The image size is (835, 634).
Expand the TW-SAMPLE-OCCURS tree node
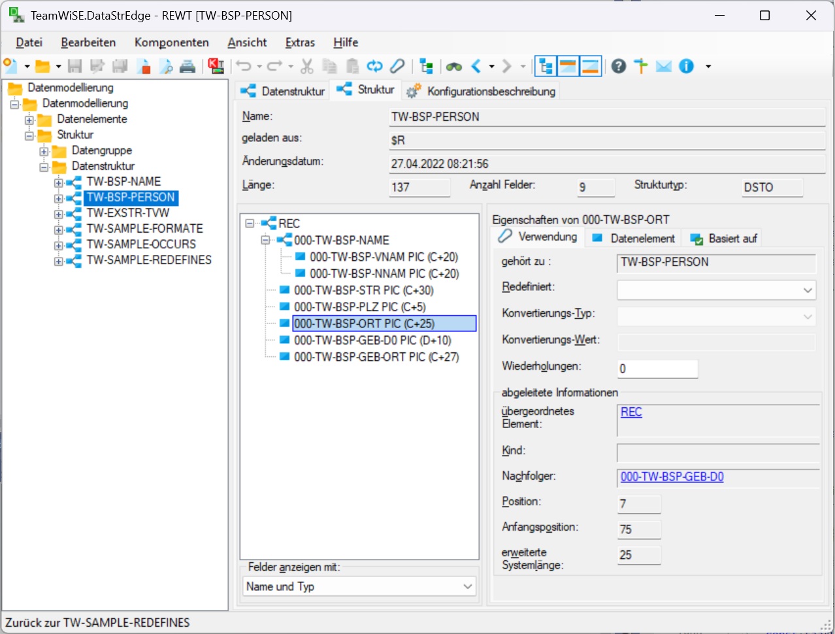click(59, 245)
